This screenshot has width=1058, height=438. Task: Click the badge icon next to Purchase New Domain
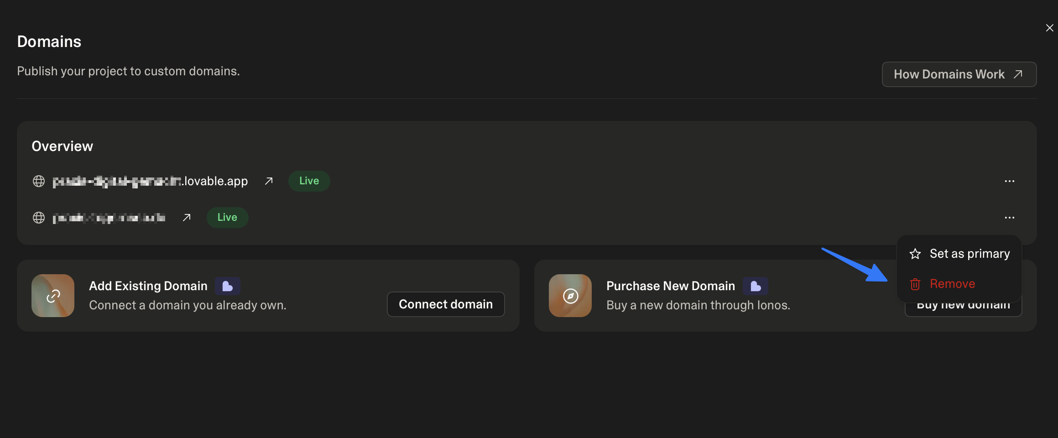tap(755, 286)
